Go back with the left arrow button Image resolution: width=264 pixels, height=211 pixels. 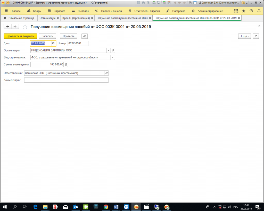tap(8, 27)
